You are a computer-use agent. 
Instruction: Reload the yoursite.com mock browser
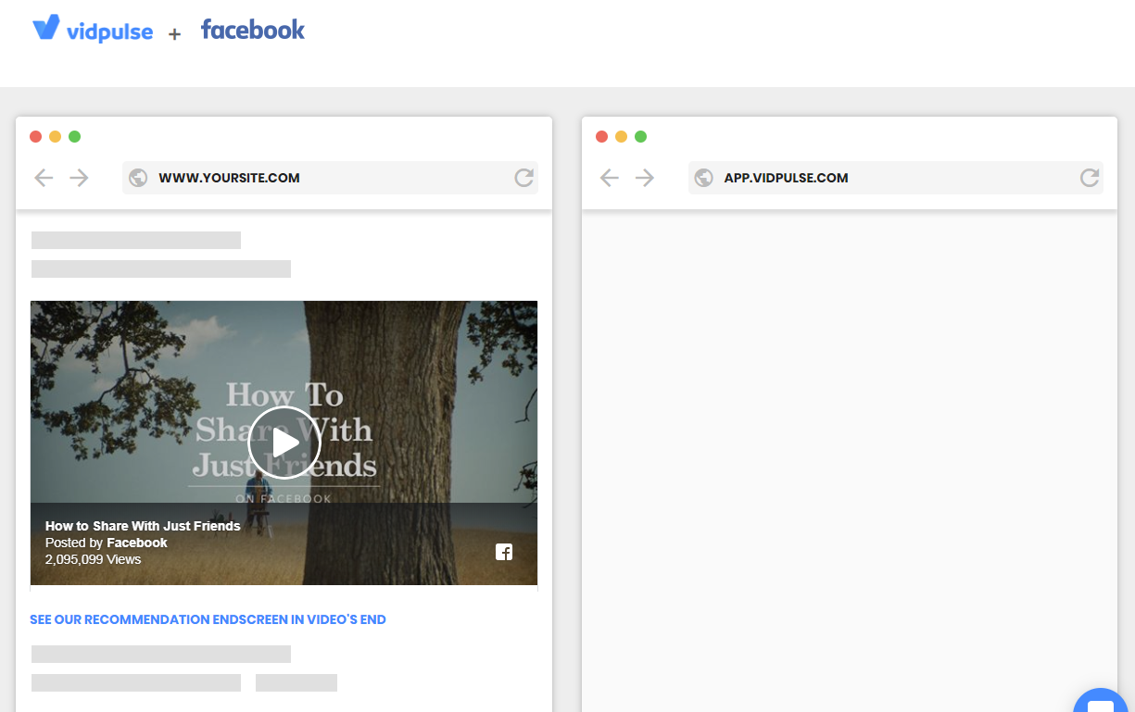click(524, 178)
